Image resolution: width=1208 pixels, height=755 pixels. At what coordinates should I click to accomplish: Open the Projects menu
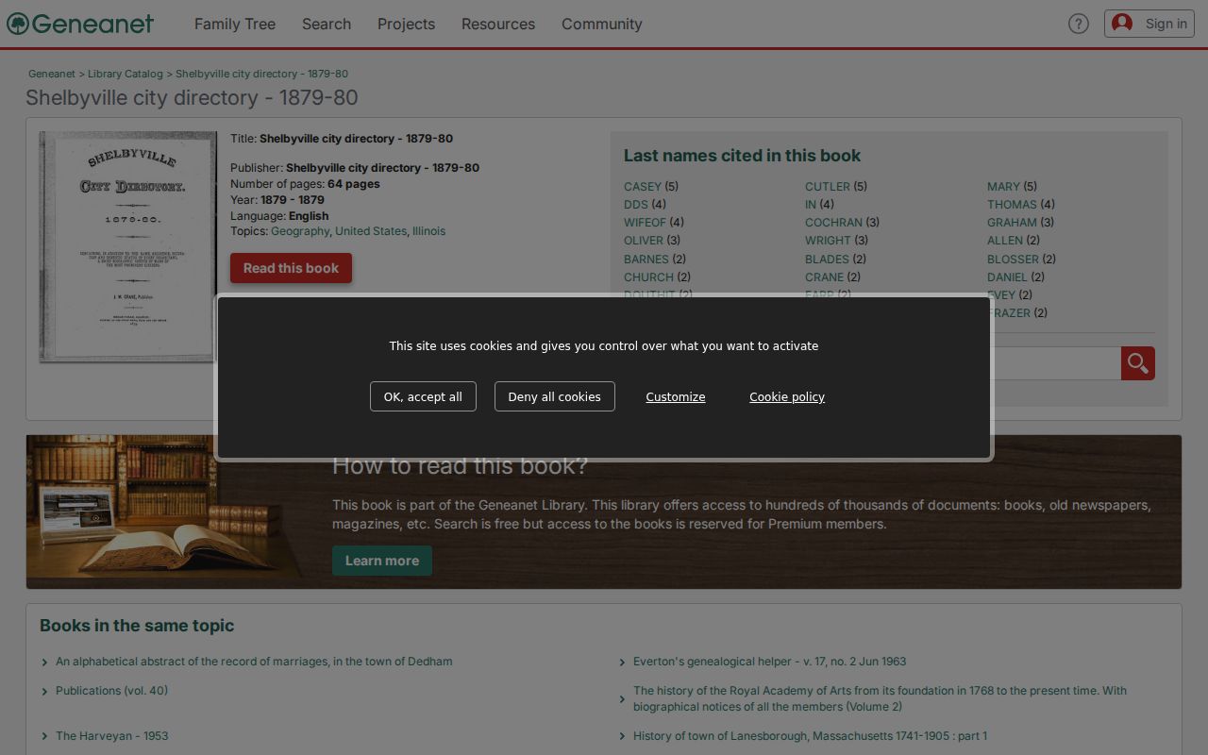click(406, 24)
